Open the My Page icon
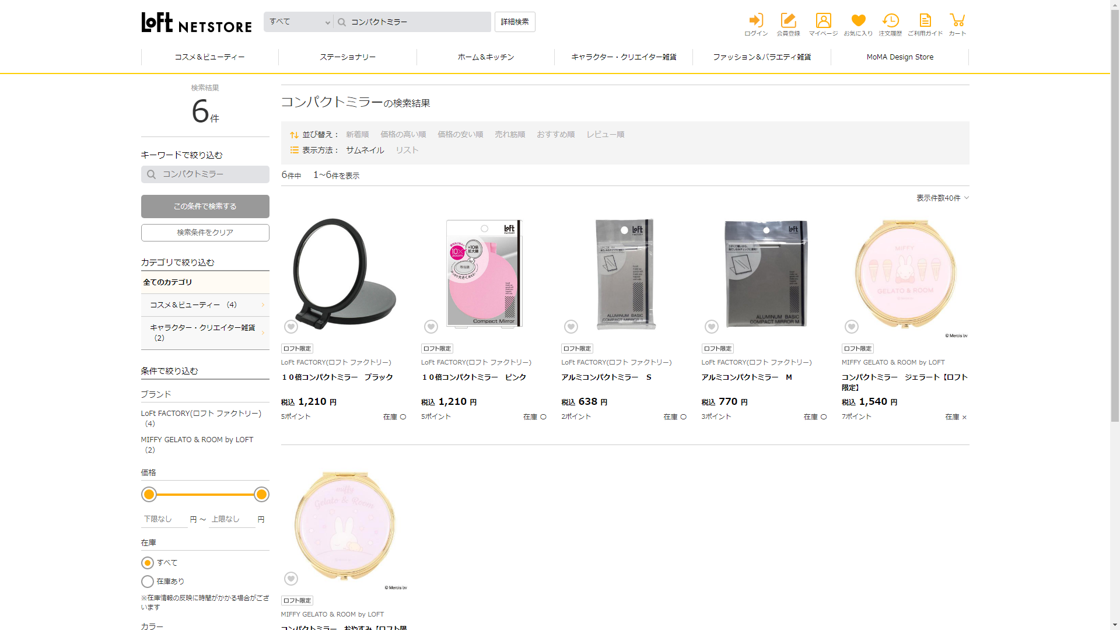 823,24
